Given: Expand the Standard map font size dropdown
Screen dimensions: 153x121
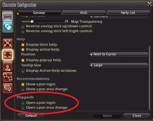Looking at the screenshot, I should point(119,17).
